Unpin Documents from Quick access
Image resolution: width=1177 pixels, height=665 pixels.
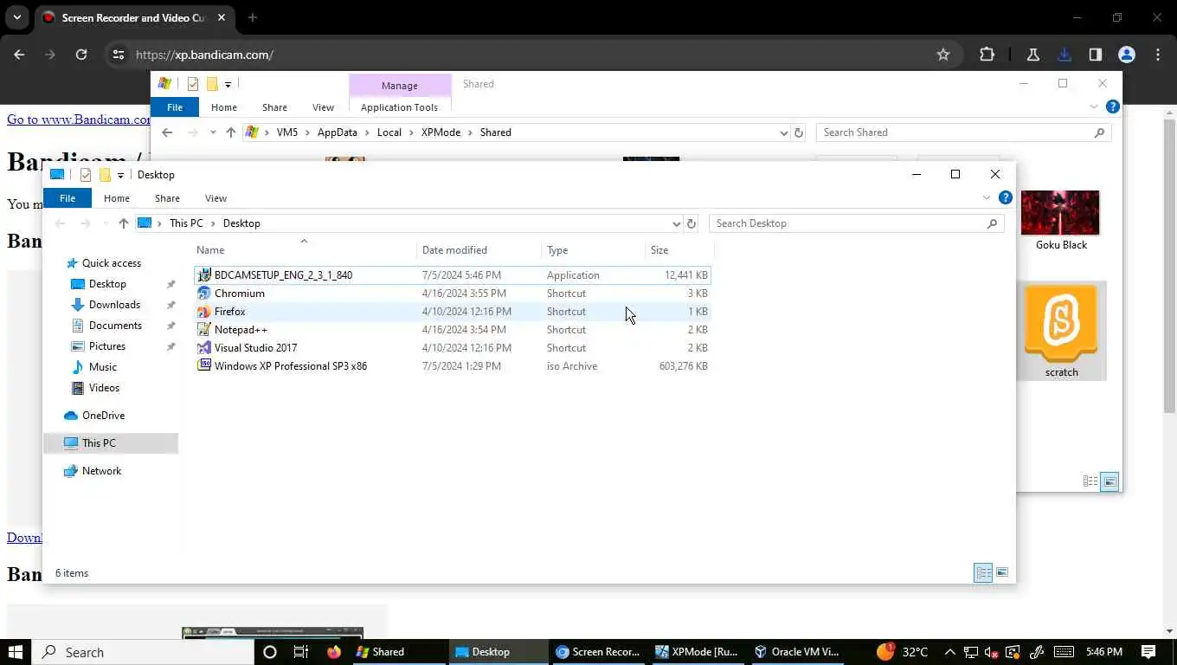point(170,326)
